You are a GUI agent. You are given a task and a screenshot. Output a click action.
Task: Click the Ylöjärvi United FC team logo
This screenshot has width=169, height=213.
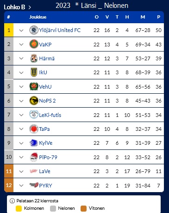coord(34,30)
